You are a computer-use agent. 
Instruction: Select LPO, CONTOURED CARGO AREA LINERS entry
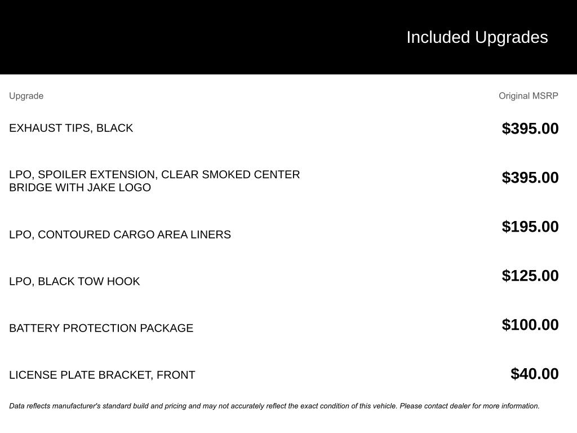tap(120, 235)
